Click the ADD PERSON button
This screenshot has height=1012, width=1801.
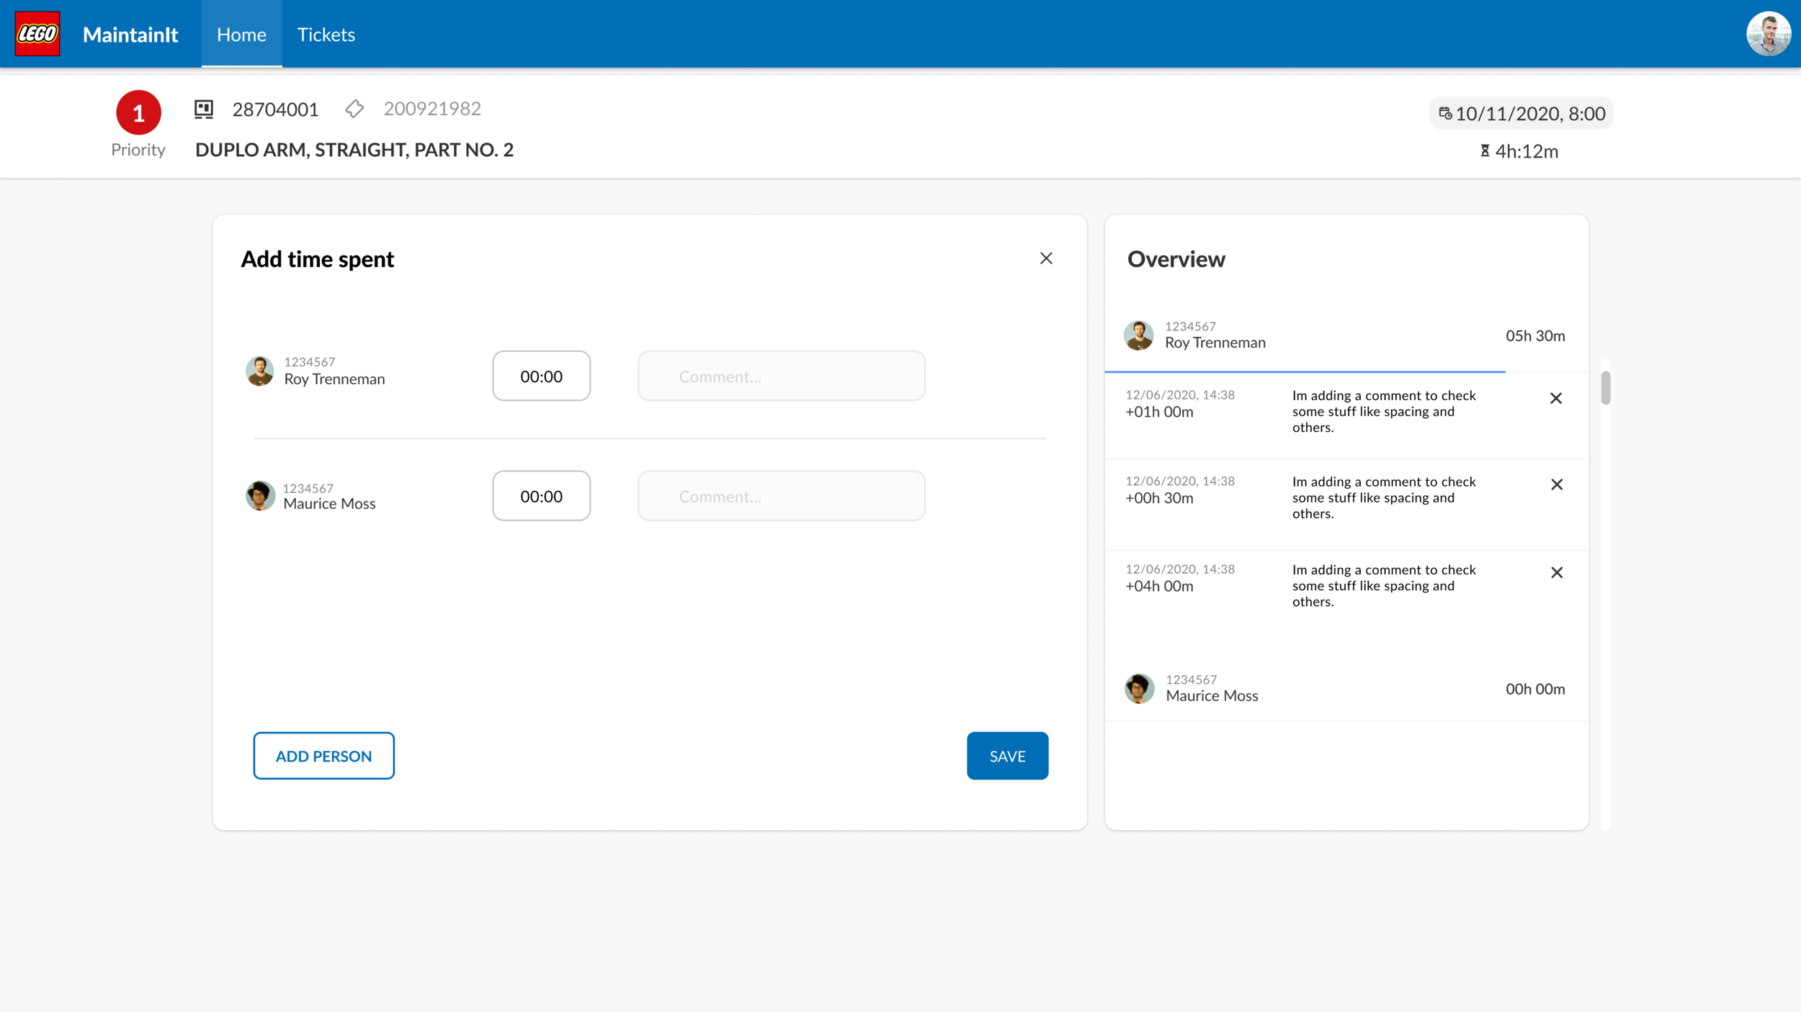tap(323, 756)
